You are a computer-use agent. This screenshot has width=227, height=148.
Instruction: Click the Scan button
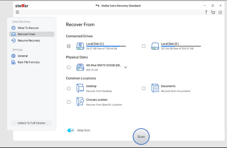141,136
